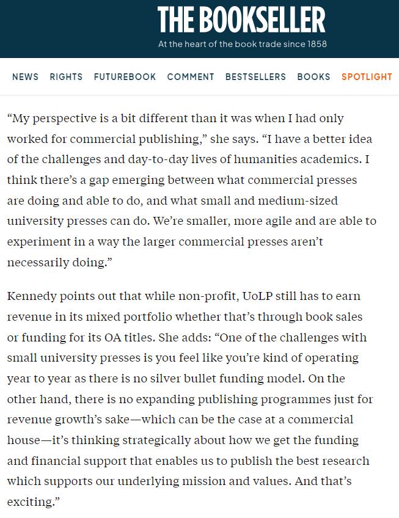This screenshot has width=399, height=518.
Task: Select the Comment navigation link
Action: [191, 77]
